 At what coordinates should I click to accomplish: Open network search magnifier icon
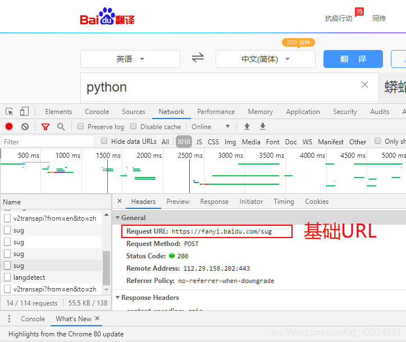61,126
